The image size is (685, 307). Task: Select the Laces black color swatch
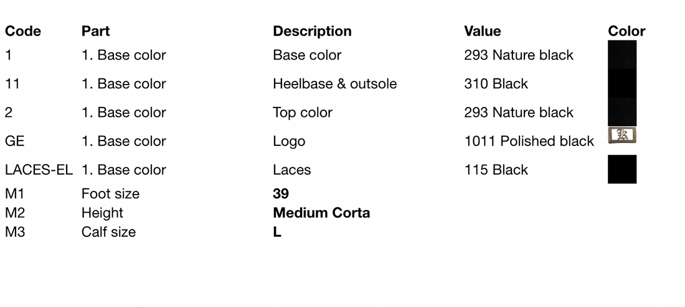click(622, 169)
